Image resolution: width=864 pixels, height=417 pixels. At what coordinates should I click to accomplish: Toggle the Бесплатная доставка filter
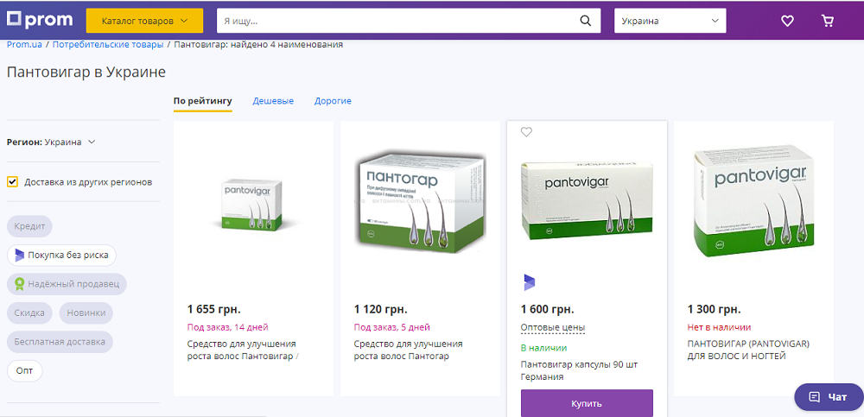click(x=60, y=342)
